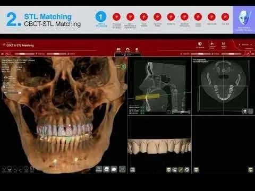Toggle the first green checkbox in the sagittal view
The height and width of the screenshot is (191, 255).
[x=142, y=107]
